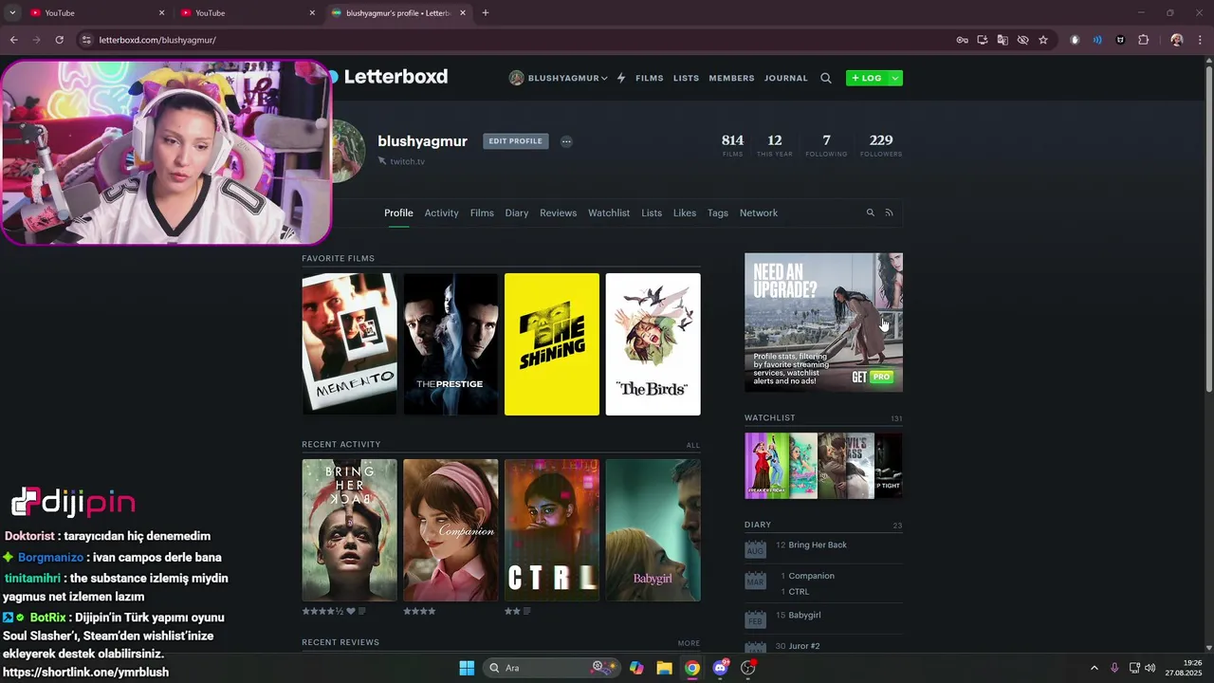Open the Bring Her Back recent poster
The height and width of the screenshot is (683, 1214).
349,530
